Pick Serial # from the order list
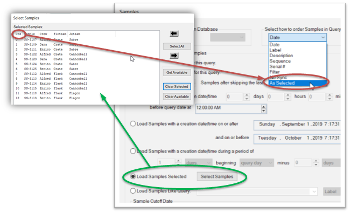 [x=277, y=66]
